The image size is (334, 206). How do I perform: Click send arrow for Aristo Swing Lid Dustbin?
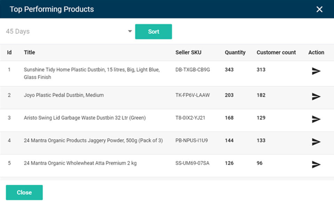tap(316, 119)
